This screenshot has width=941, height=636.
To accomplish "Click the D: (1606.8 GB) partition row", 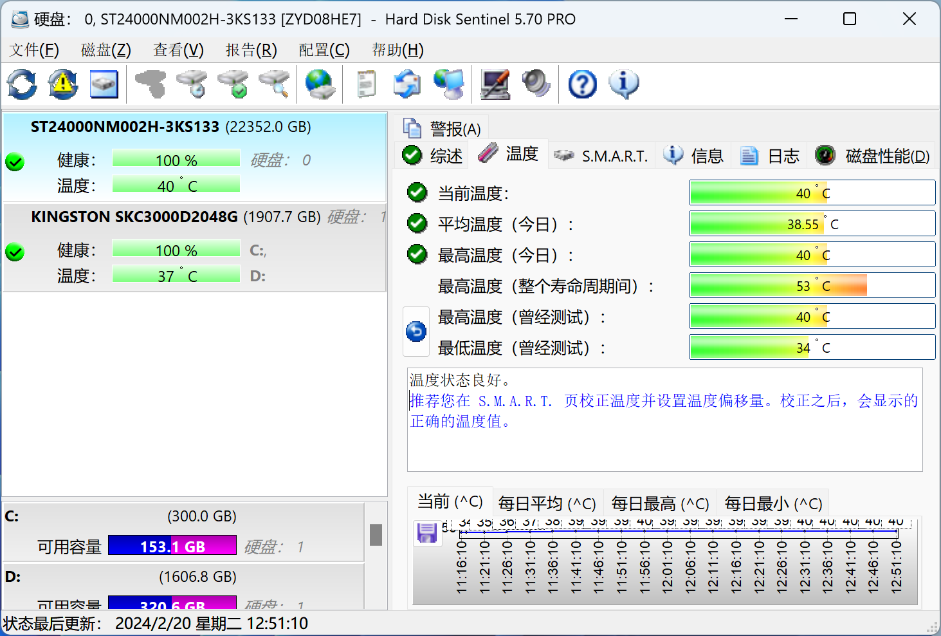I will [184, 586].
